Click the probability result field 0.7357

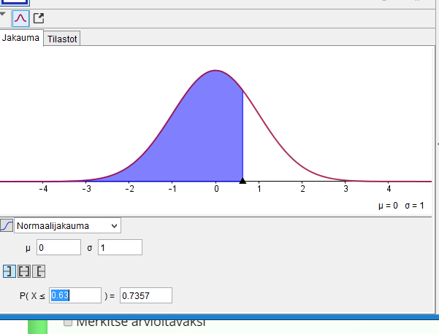[x=145, y=295]
